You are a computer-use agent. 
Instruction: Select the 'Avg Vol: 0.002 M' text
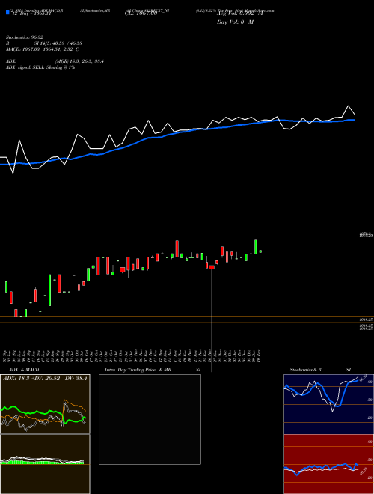tap(239, 13)
